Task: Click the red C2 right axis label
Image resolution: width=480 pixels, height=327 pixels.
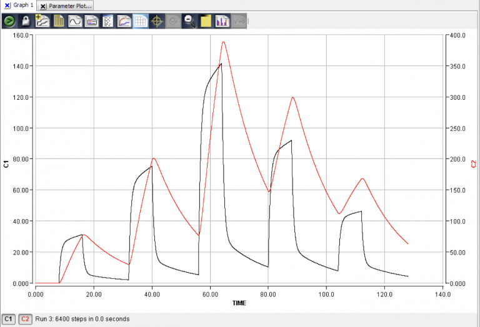Action: pyautogui.click(x=474, y=163)
